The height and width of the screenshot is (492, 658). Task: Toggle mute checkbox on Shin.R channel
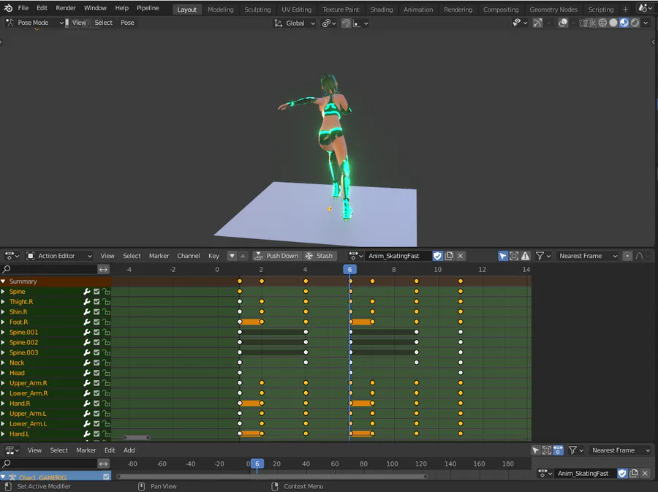97,311
